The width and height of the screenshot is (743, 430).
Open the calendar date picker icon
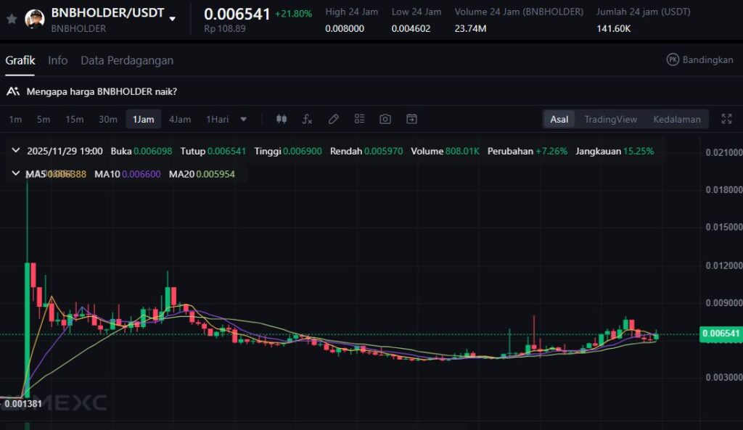tap(411, 119)
